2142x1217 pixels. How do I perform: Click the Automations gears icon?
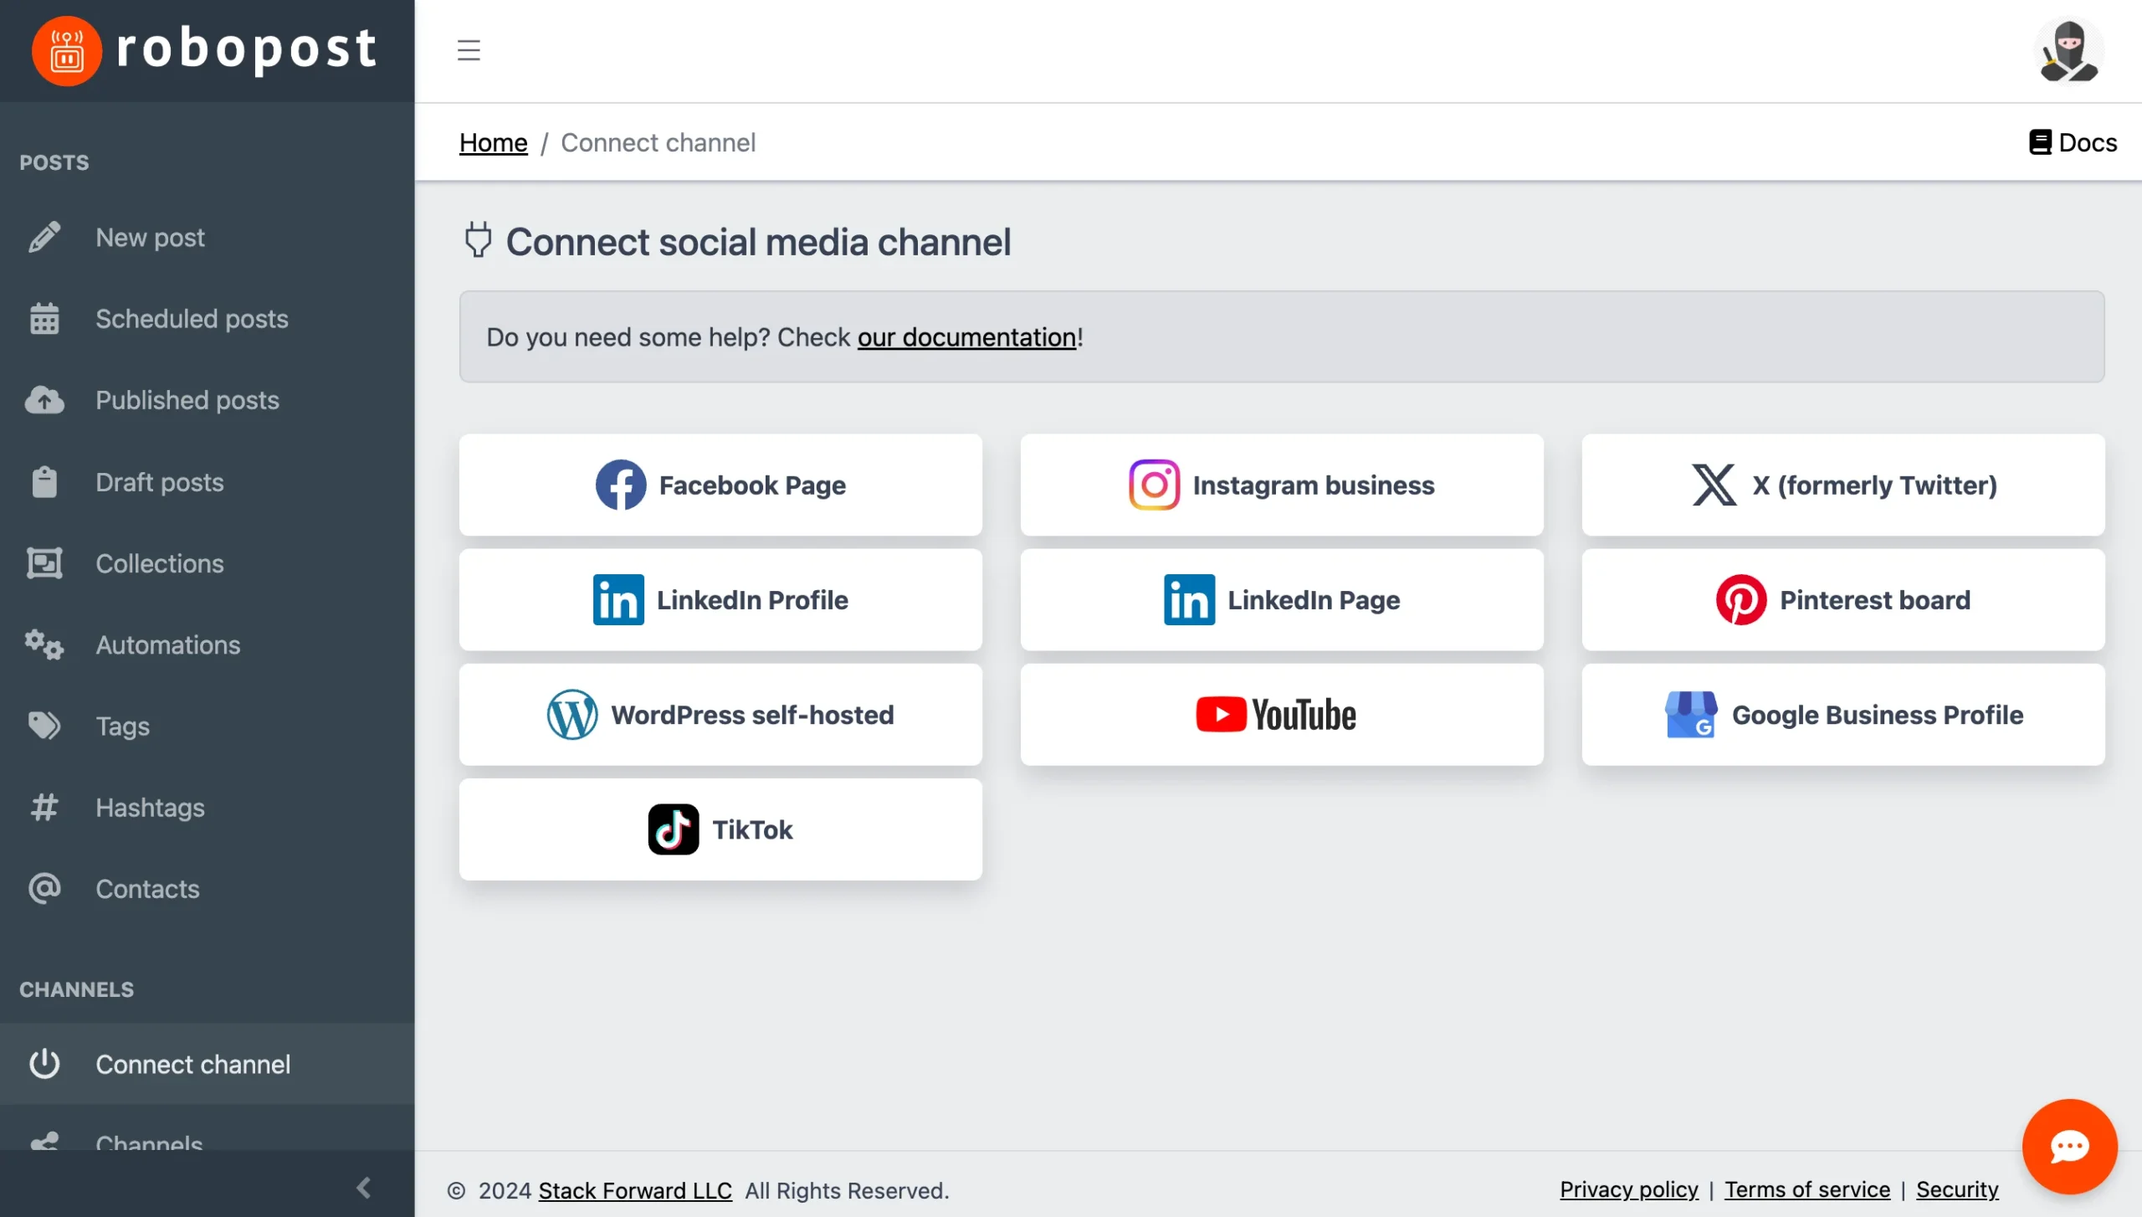coord(44,645)
